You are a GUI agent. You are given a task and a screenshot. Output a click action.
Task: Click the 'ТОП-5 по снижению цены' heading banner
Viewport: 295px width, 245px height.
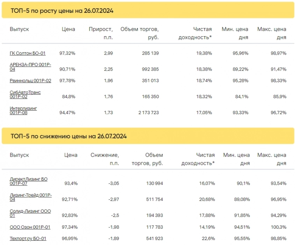(x=147, y=136)
